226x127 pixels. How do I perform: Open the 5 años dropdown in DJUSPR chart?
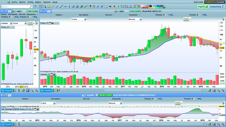point(48,103)
